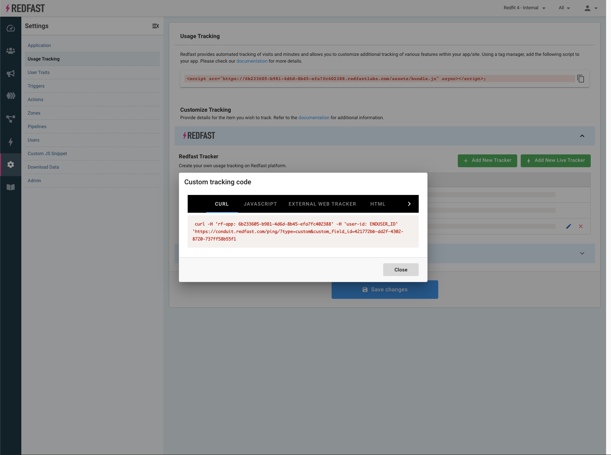This screenshot has width=611, height=455.
Task: Edit the tracker with pencil icon
Action: coord(568,226)
